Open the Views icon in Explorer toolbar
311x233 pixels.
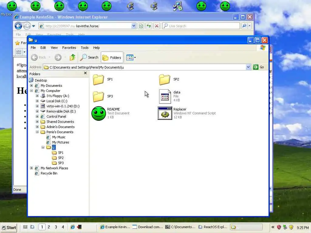pos(130,58)
